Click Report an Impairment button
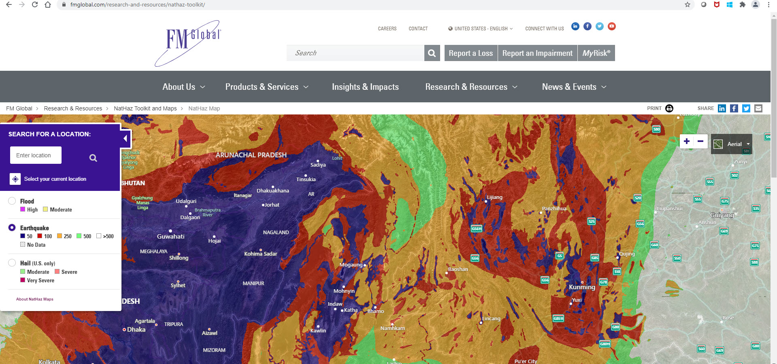Screen dimensions: 777x364 coord(538,53)
